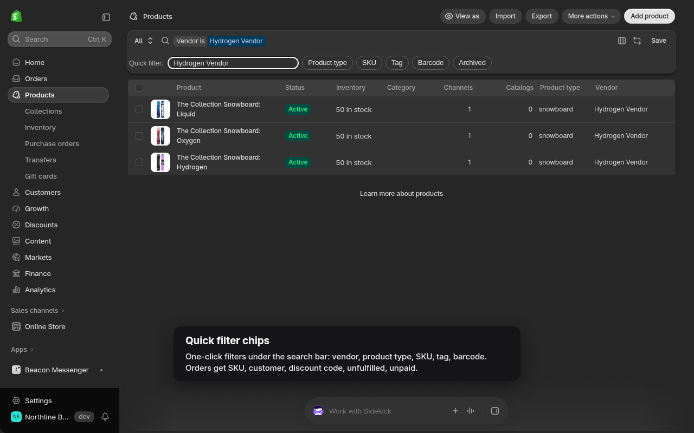Image resolution: width=694 pixels, height=433 pixels.
Task: Click the Home house icon
Action: click(16, 62)
